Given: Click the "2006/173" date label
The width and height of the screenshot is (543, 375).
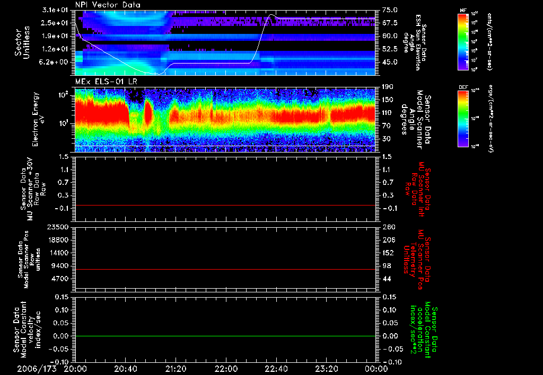Looking at the screenshot, I should point(37,369).
